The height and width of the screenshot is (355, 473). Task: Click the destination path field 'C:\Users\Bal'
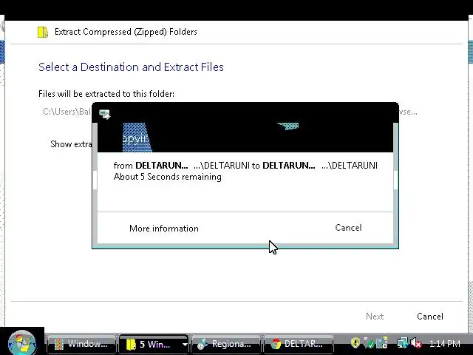tap(67, 112)
